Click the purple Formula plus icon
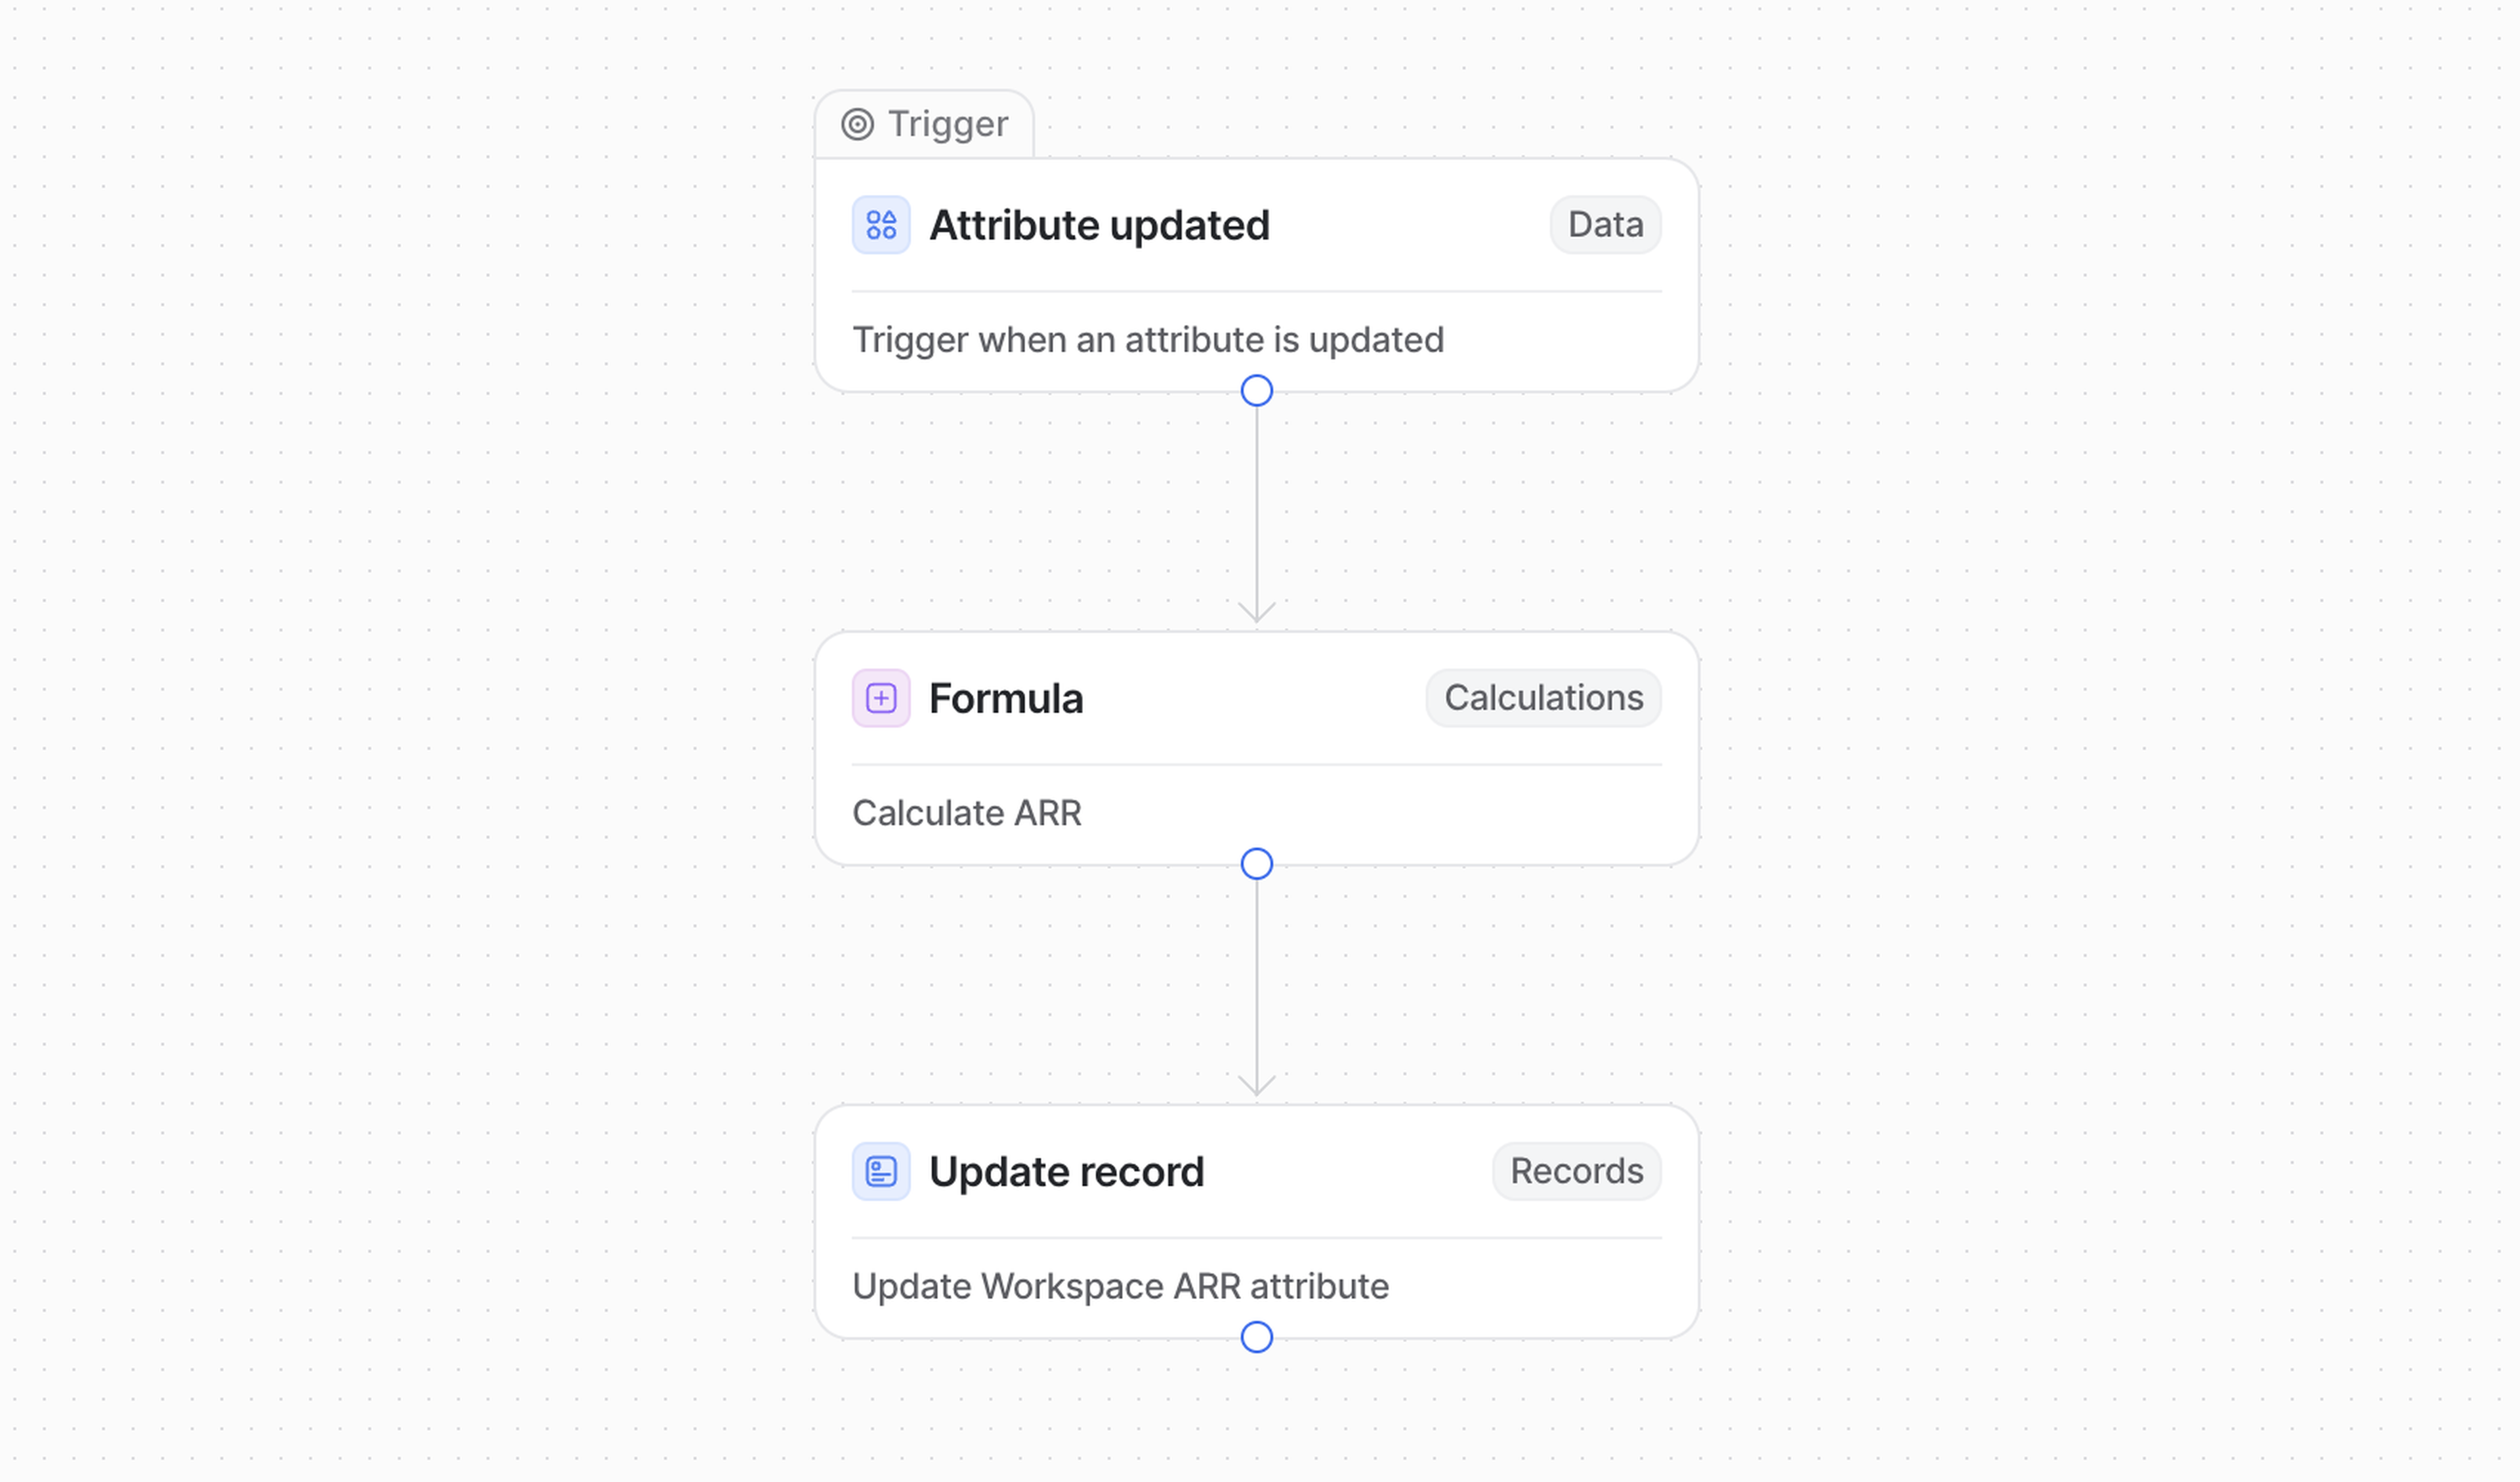The width and height of the screenshot is (2520, 1482). (880, 698)
